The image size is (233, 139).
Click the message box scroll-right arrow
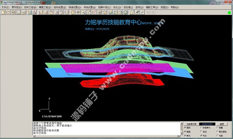point(179,136)
